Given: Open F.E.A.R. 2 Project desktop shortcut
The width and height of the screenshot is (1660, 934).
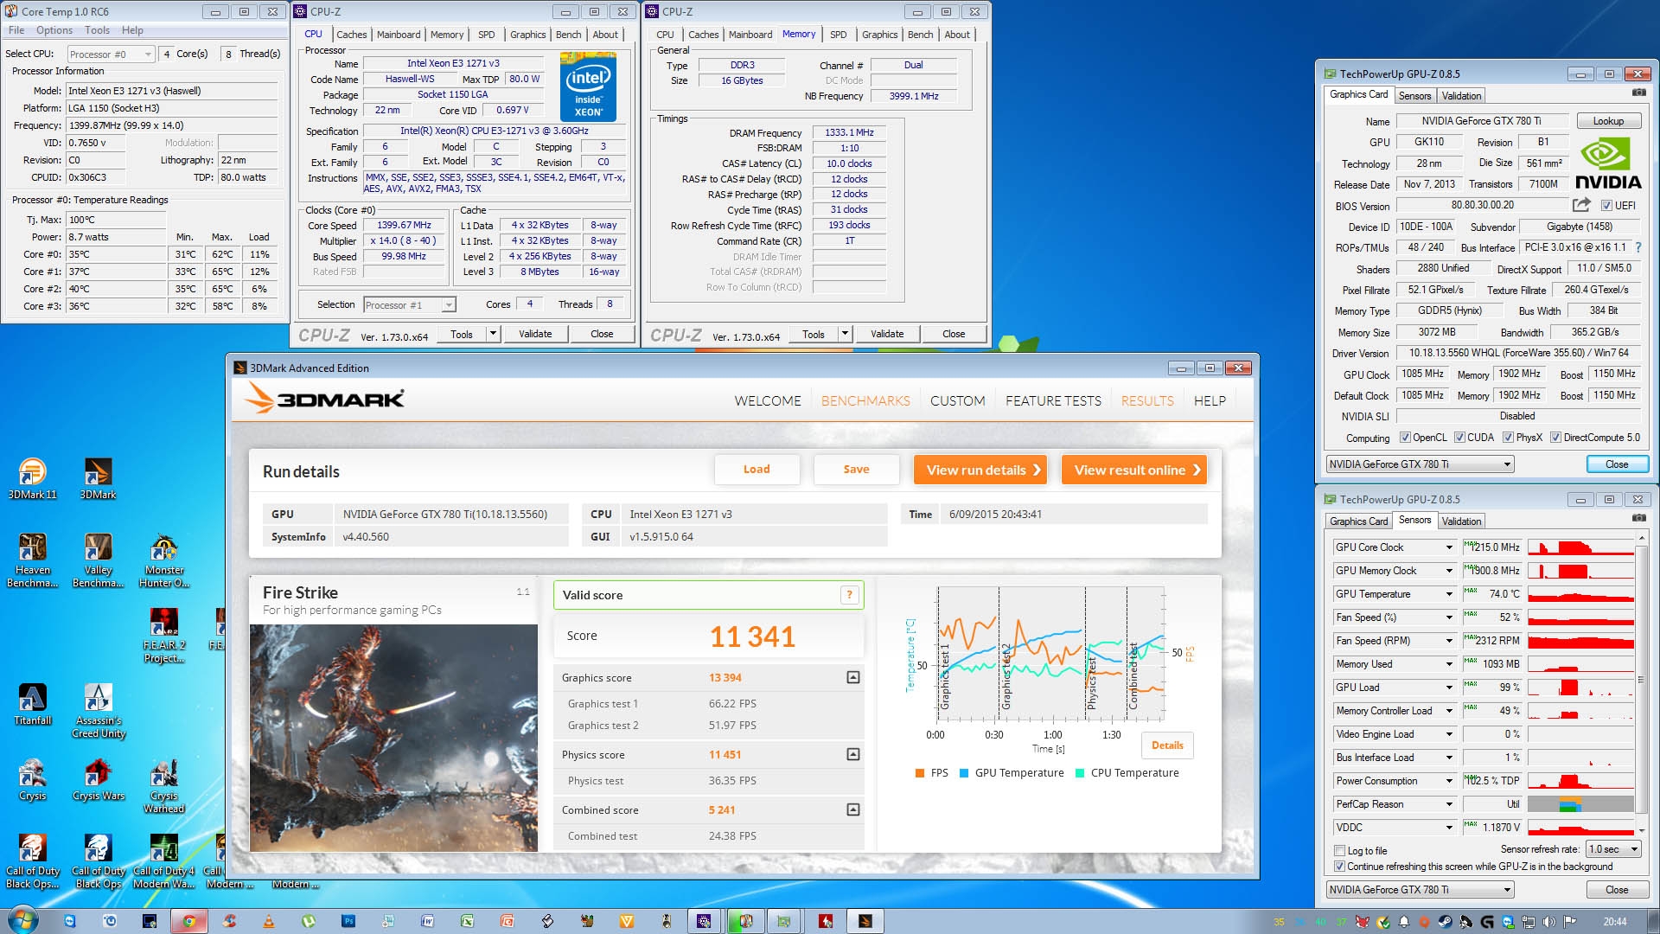Looking at the screenshot, I should (x=164, y=636).
